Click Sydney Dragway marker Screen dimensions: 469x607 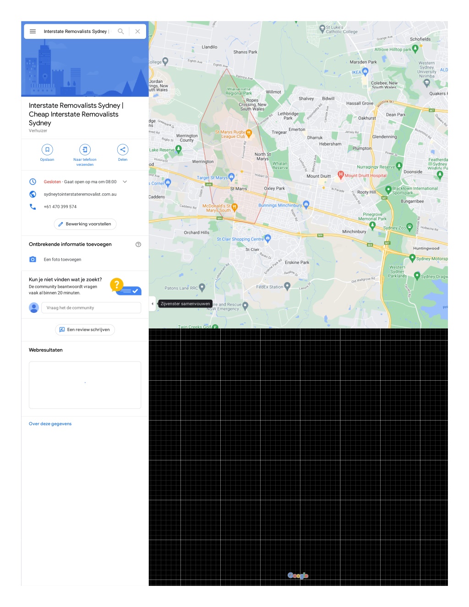click(417, 275)
